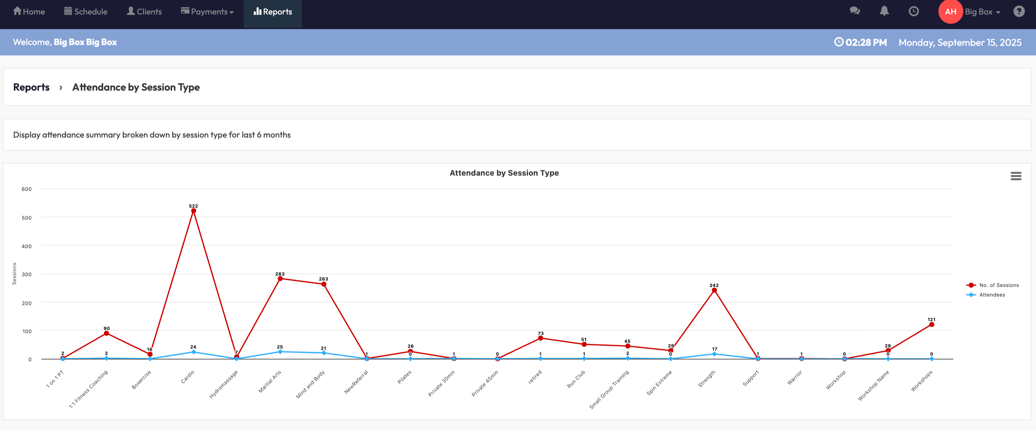
Task: Click the Schedule calendar icon
Action: 68,11
